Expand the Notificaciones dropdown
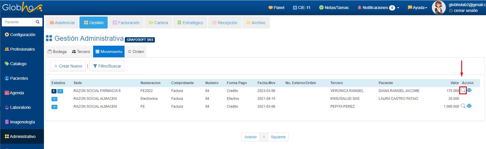This screenshot has height=149, width=486. [378, 8]
